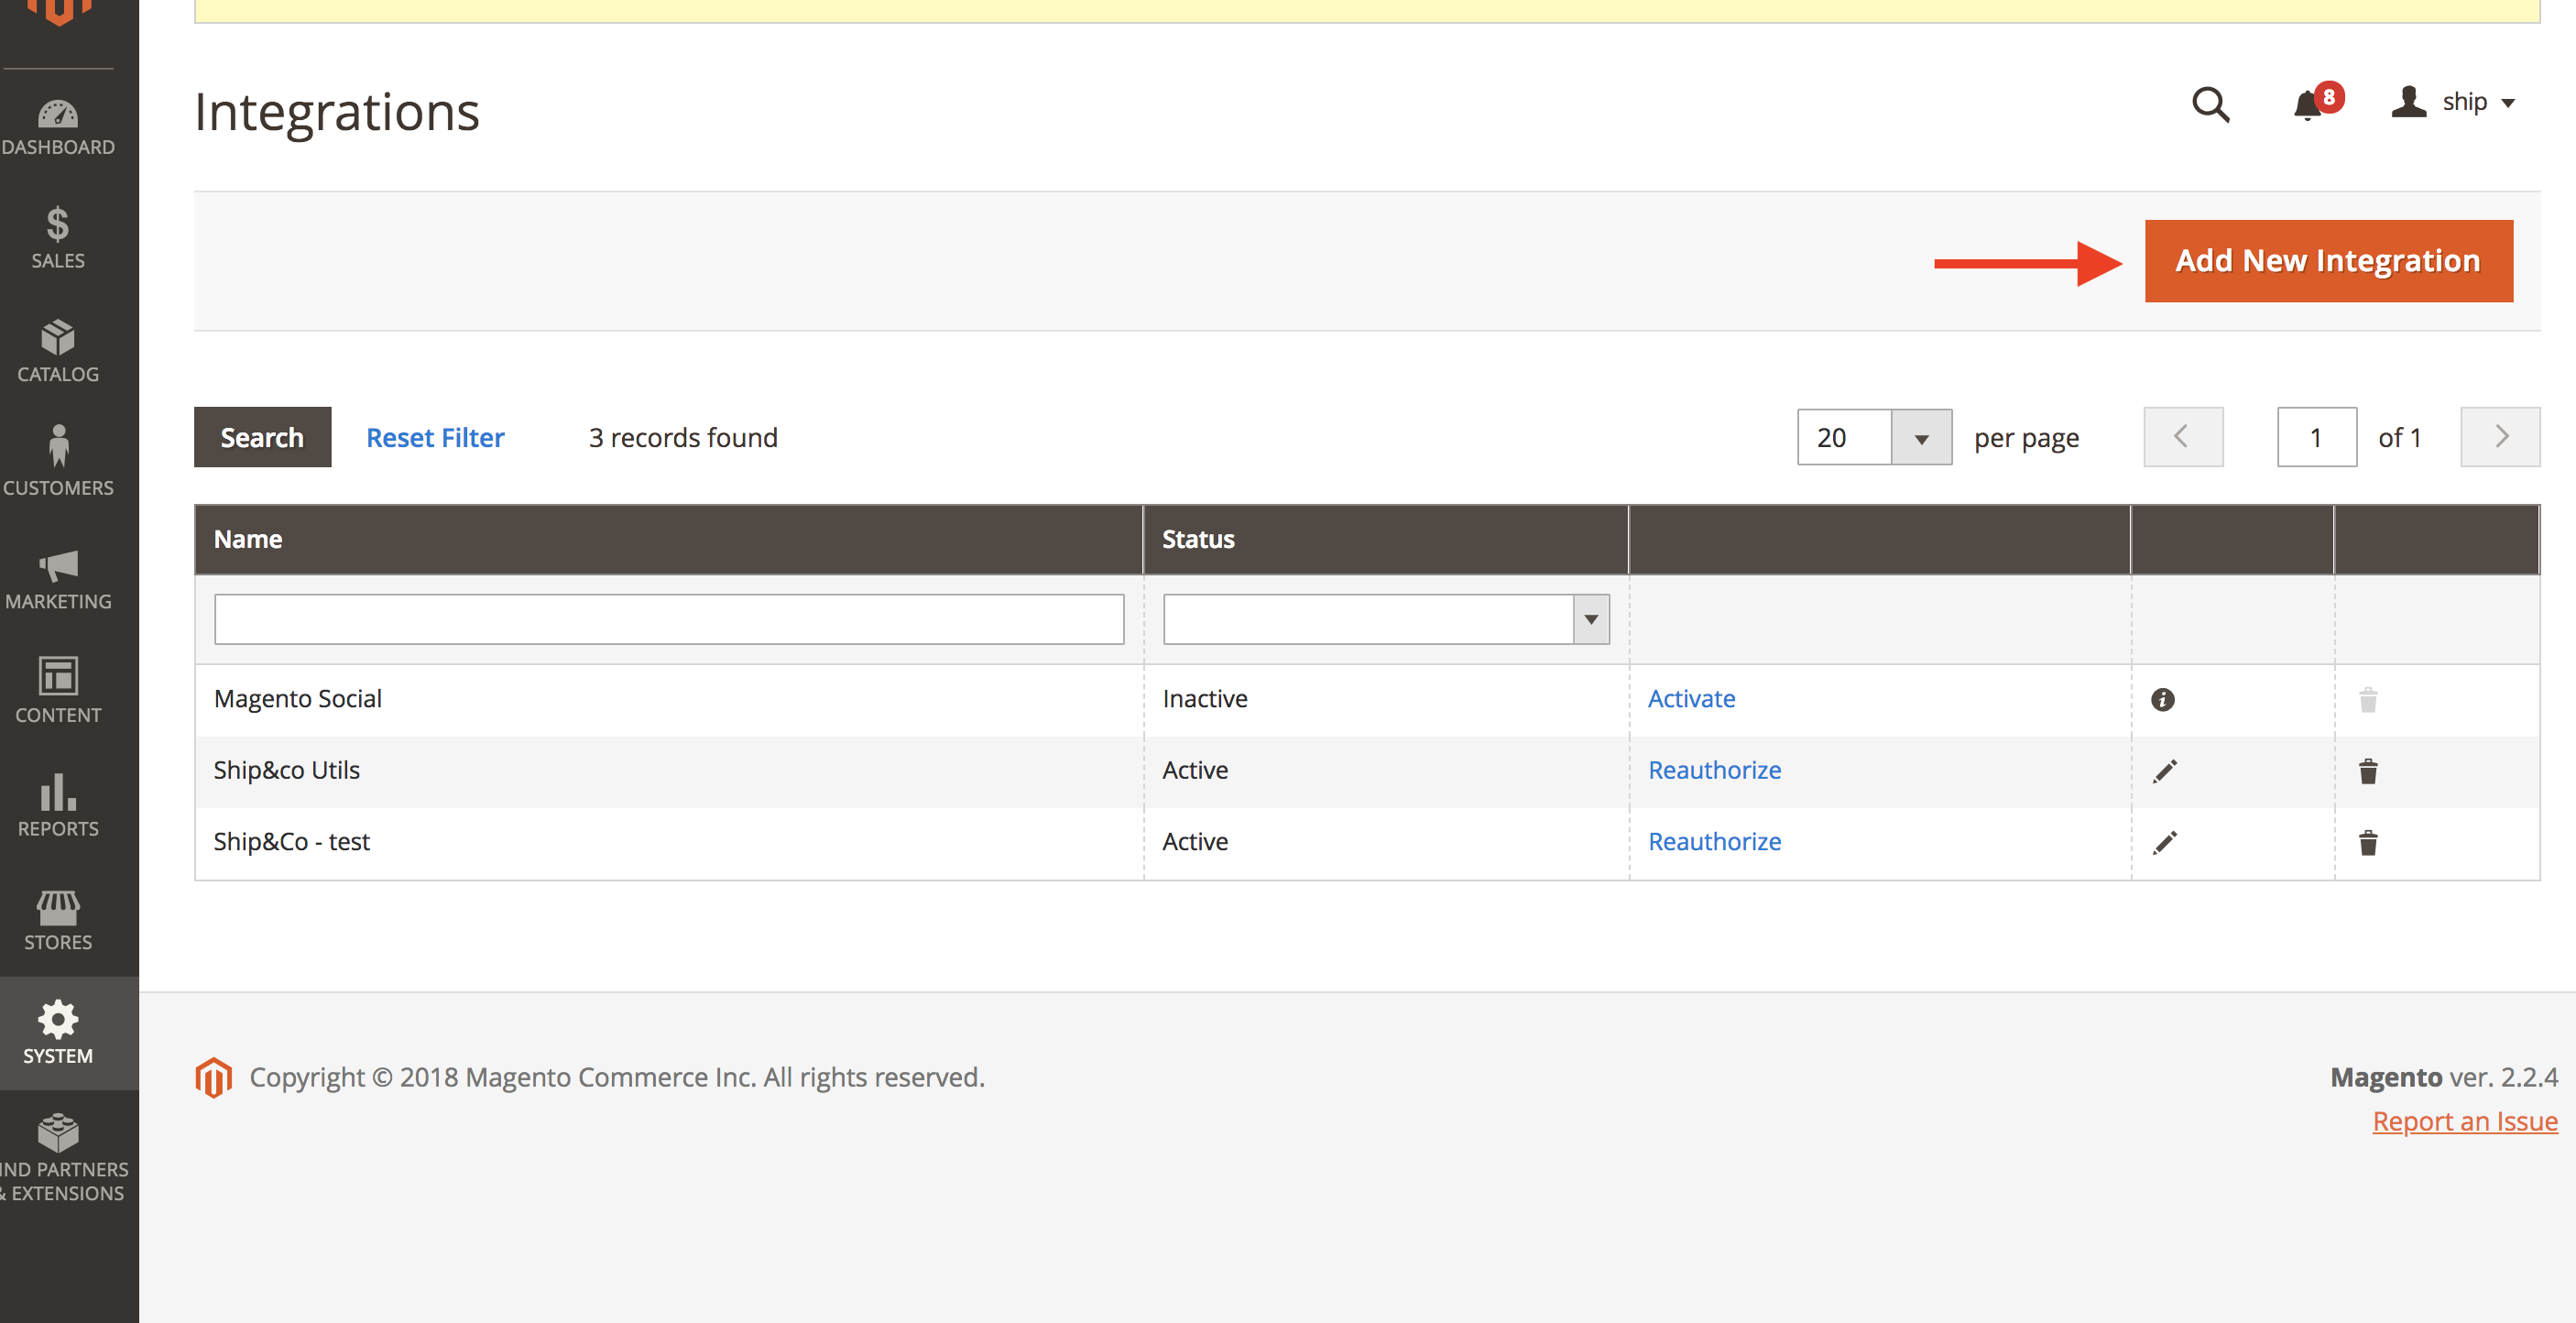2576x1323 pixels.
Task: Go to next page arrow
Action: pos(2500,437)
